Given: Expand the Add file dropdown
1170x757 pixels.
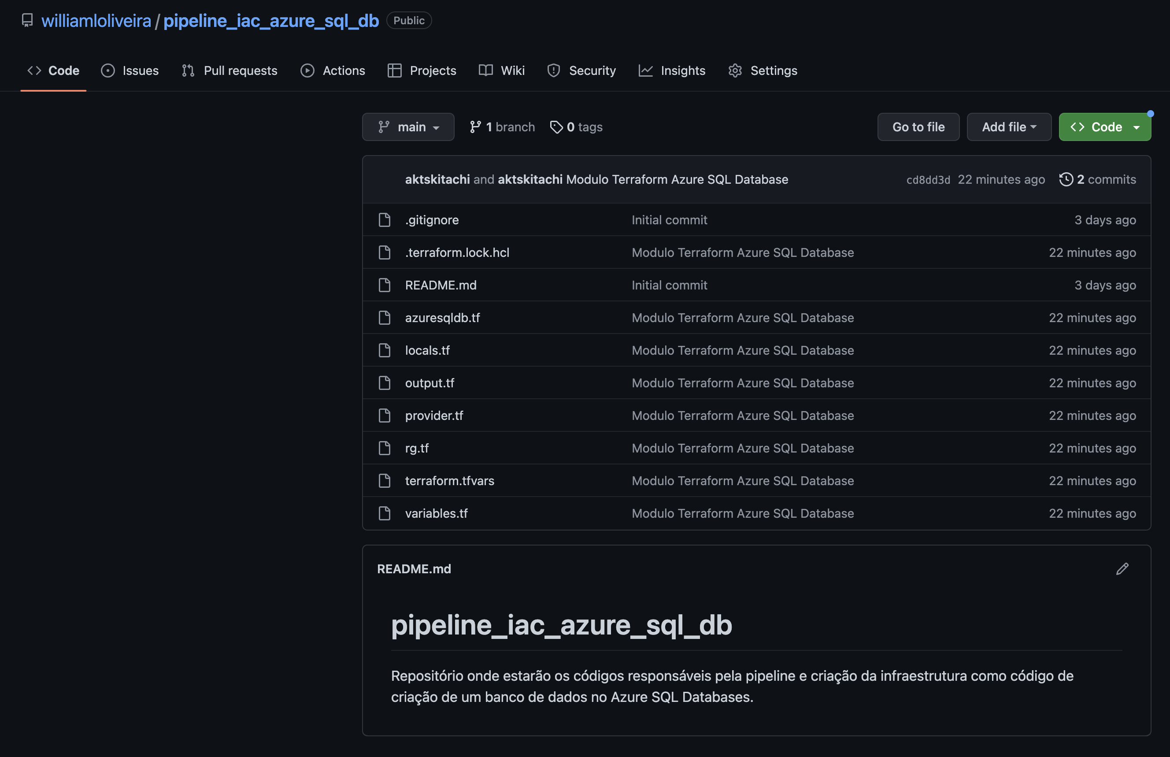Looking at the screenshot, I should (1009, 127).
